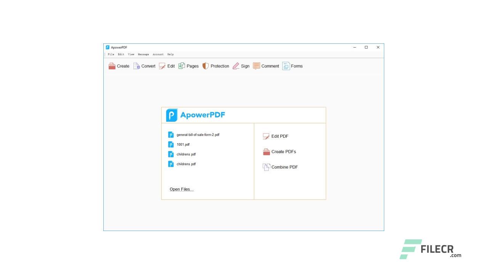488x274 pixels.
Task: Close the ApowerPDF window
Action: pos(378,48)
